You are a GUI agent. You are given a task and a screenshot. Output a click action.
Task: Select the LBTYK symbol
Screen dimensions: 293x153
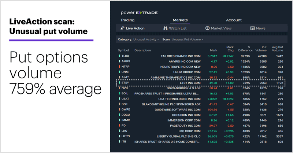(x=126, y=136)
